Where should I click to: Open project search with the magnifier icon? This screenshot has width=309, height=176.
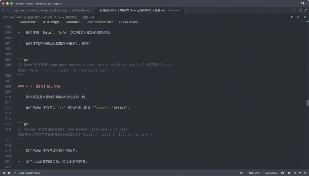coord(292,17)
